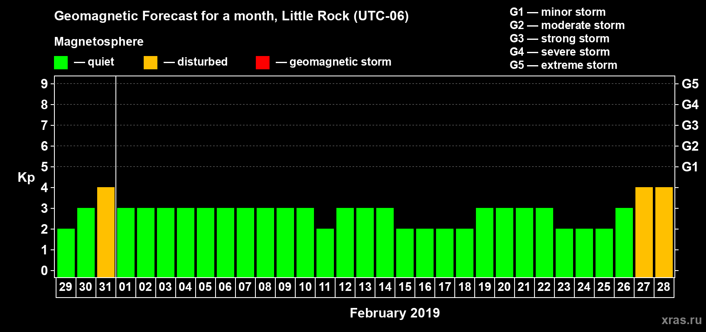This screenshot has width=706, height=332.
Task: Click the date label 17
Action: click(x=445, y=287)
